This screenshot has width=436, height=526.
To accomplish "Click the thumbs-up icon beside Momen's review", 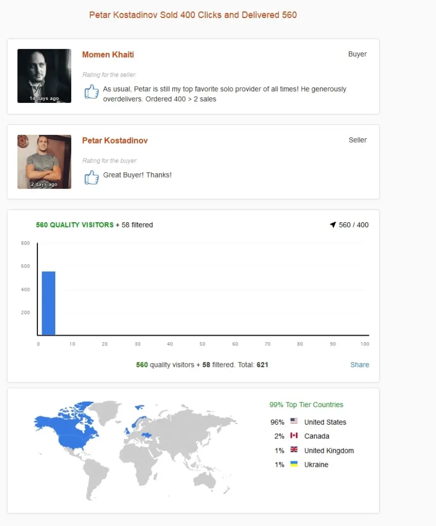I will pos(92,91).
